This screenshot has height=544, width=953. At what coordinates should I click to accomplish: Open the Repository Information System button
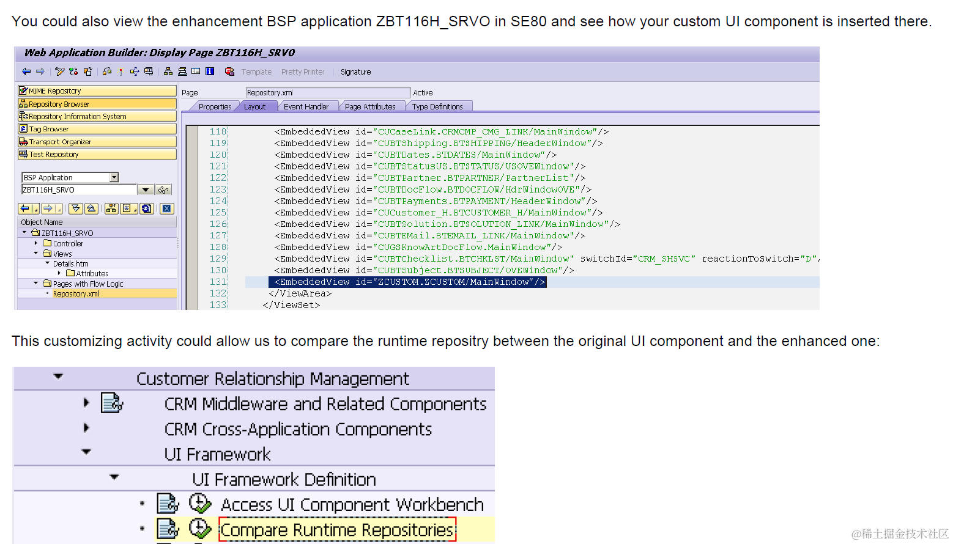[x=97, y=116]
